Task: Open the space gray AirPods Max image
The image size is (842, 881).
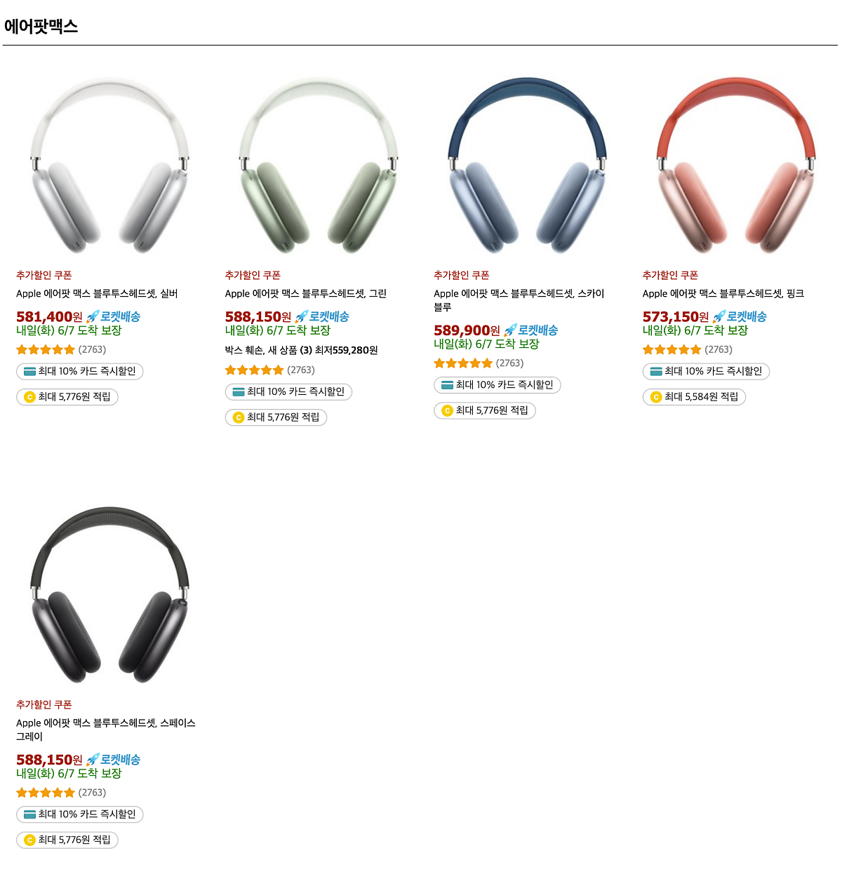Action: pyautogui.click(x=109, y=594)
